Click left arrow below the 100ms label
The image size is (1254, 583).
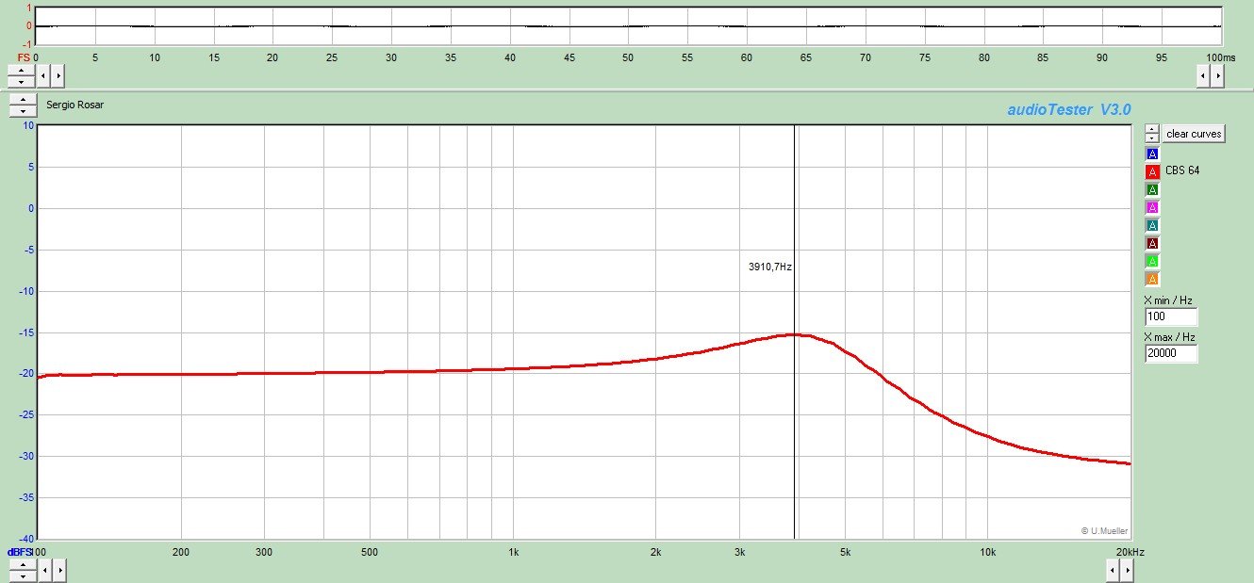point(1203,75)
